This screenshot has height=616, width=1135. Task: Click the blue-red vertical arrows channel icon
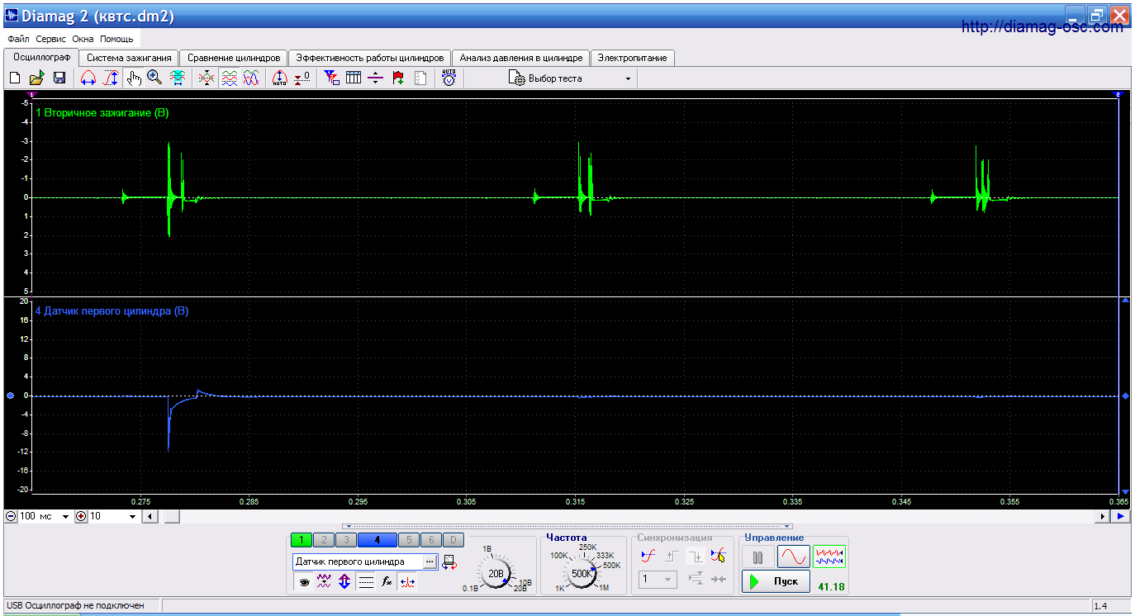point(344,581)
